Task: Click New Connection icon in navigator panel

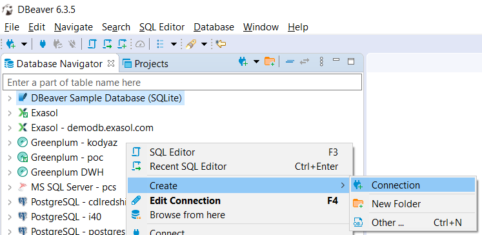Action: 243,61
